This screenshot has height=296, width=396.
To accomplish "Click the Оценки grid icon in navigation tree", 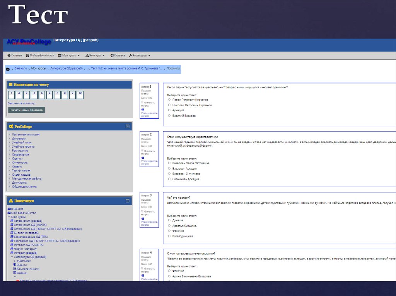I will coord(15,272).
